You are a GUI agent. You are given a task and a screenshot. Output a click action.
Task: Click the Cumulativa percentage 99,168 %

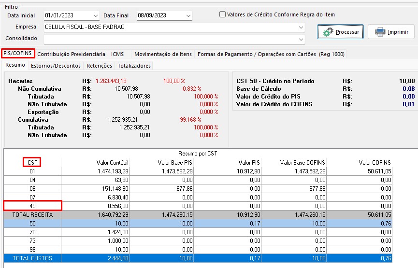(x=190, y=120)
